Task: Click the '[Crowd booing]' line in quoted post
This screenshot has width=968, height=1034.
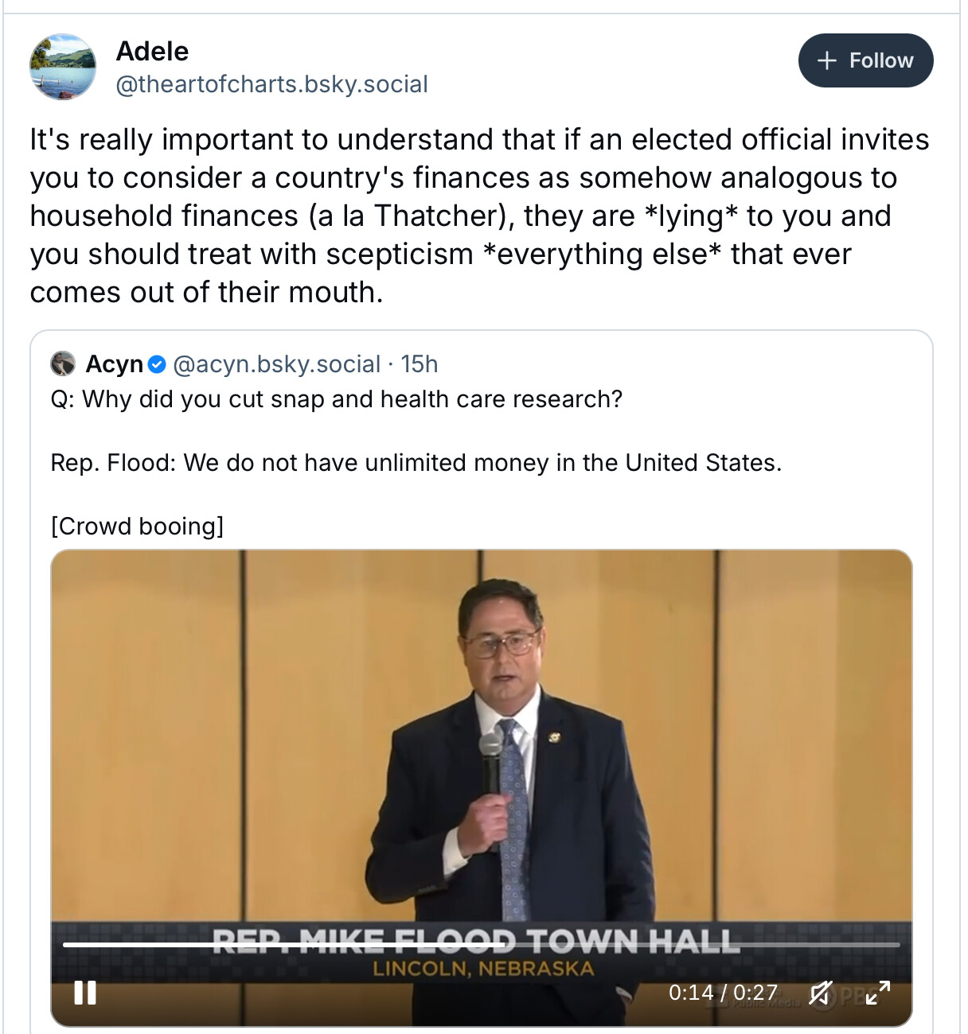Action: coord(137,527)
